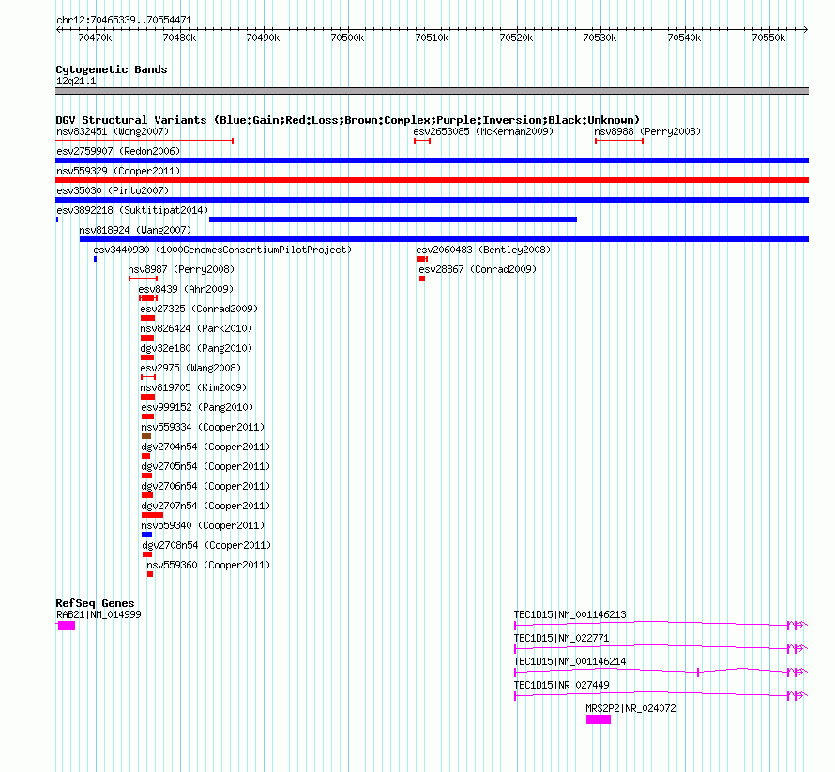The width and height of the screenshot is (835, 772).
Task: Select nsv559360 (Cooper2011) label
Action: [x=208, y=565]
